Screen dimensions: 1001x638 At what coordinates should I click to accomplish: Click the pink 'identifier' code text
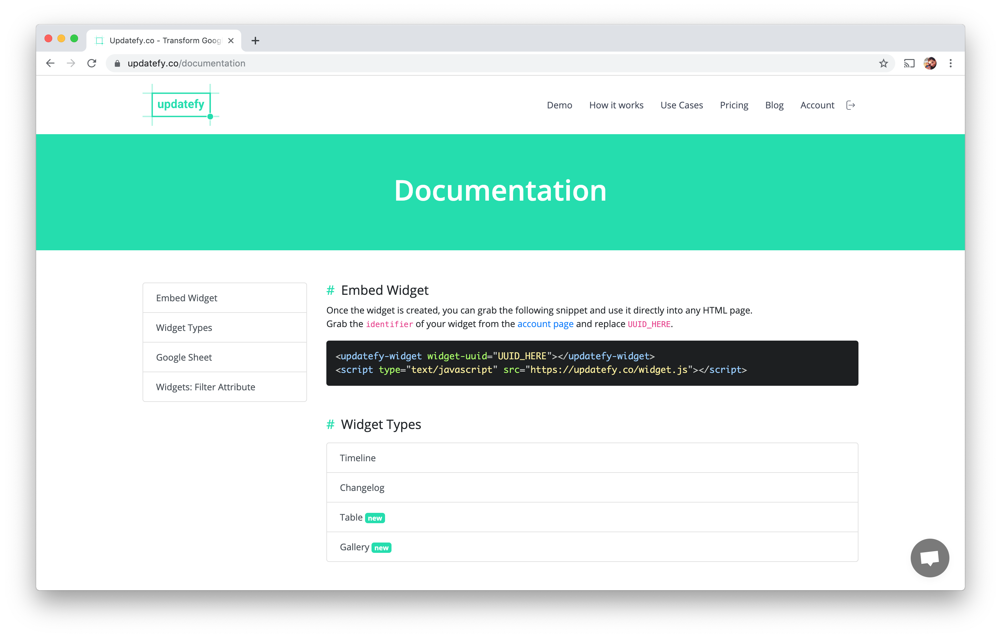coord(389,324)
